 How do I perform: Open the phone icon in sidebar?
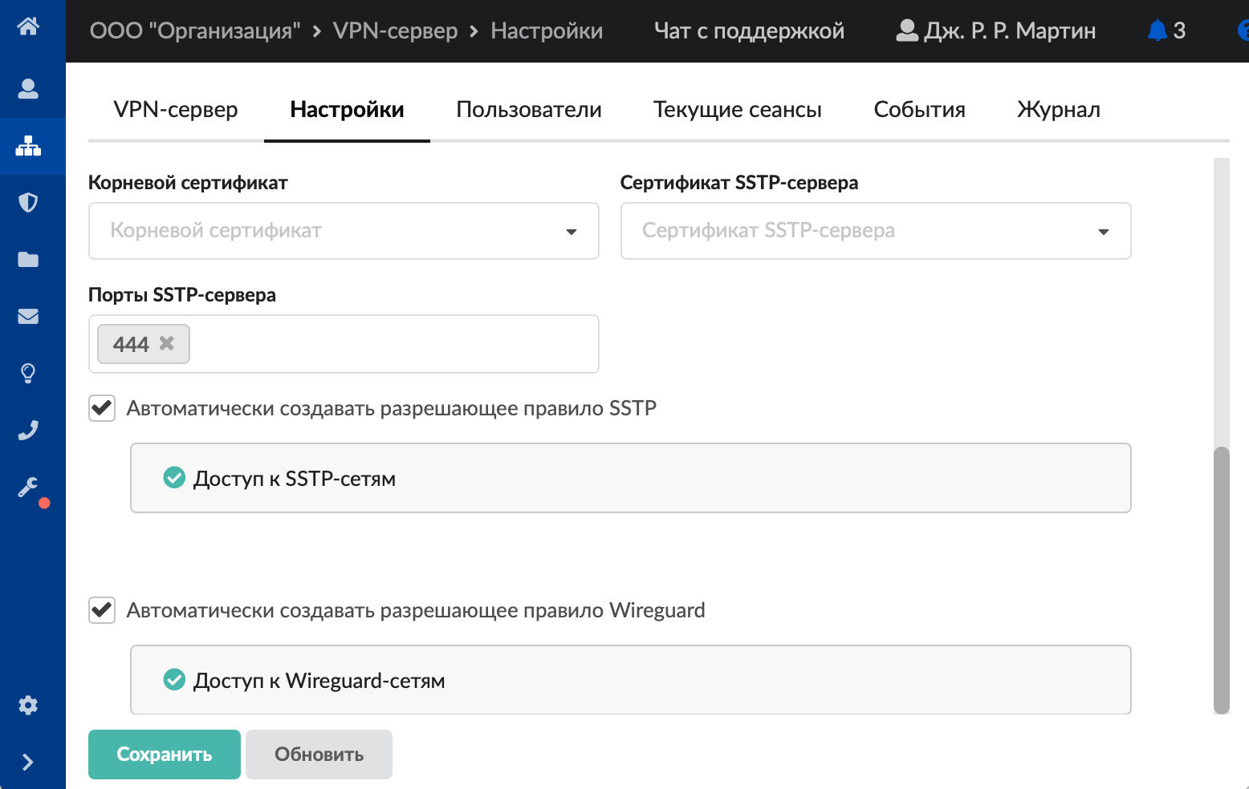pyautogui.click(x=28, y=431)
